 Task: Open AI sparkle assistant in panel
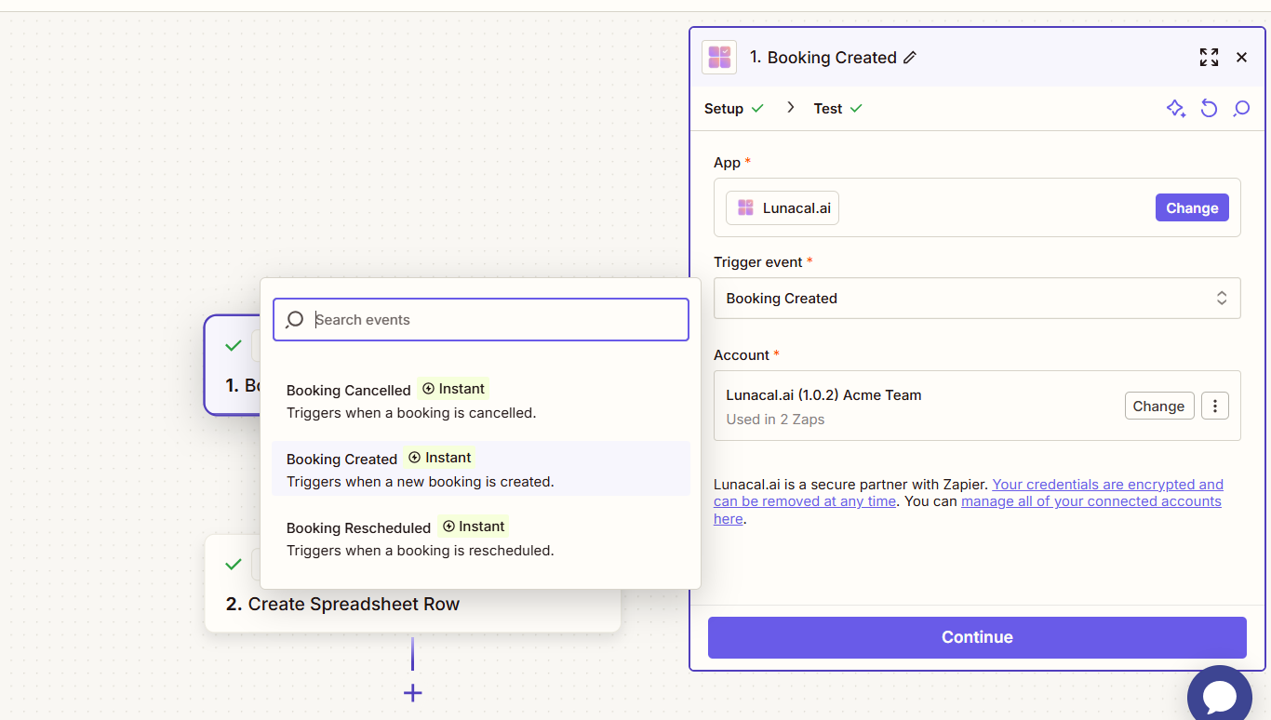[1176, 109]
